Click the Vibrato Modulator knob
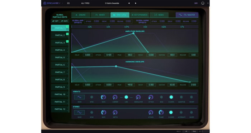Screen dimensions: 251x133 (x=138, y=97)
